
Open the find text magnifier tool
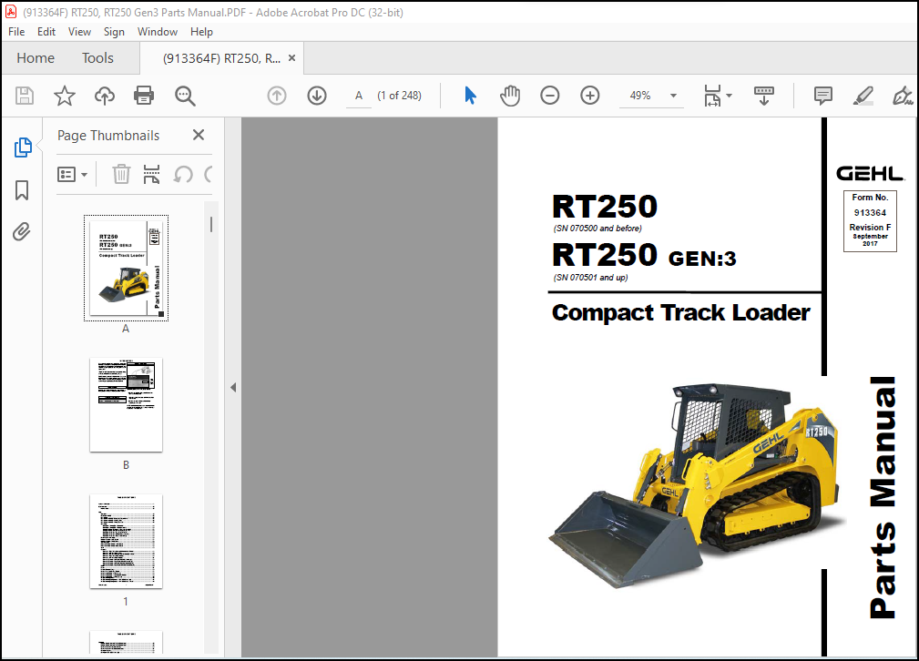185,96
